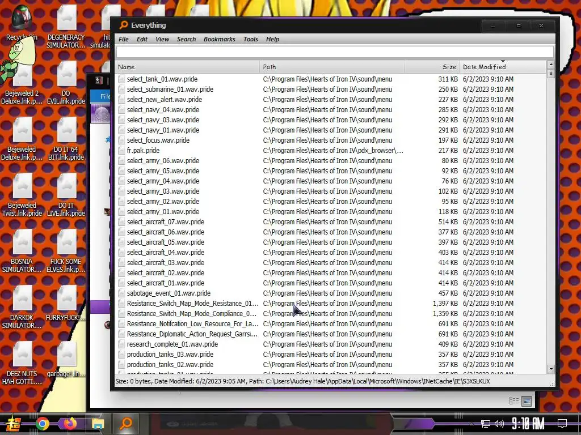Click the scrollbar up arrow in results list
The width and height of the screenshot is (581, 435).
click(551, 65)
